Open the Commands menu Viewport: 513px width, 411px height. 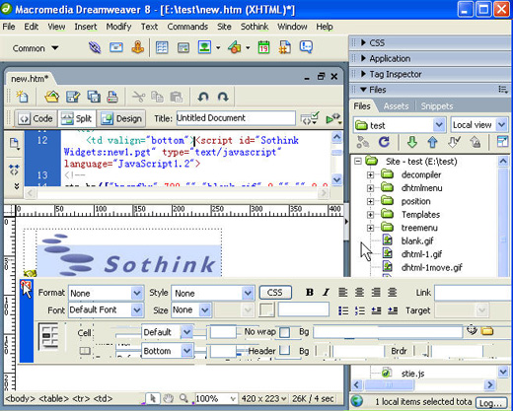pyautogui.click(x=187, y=27)
